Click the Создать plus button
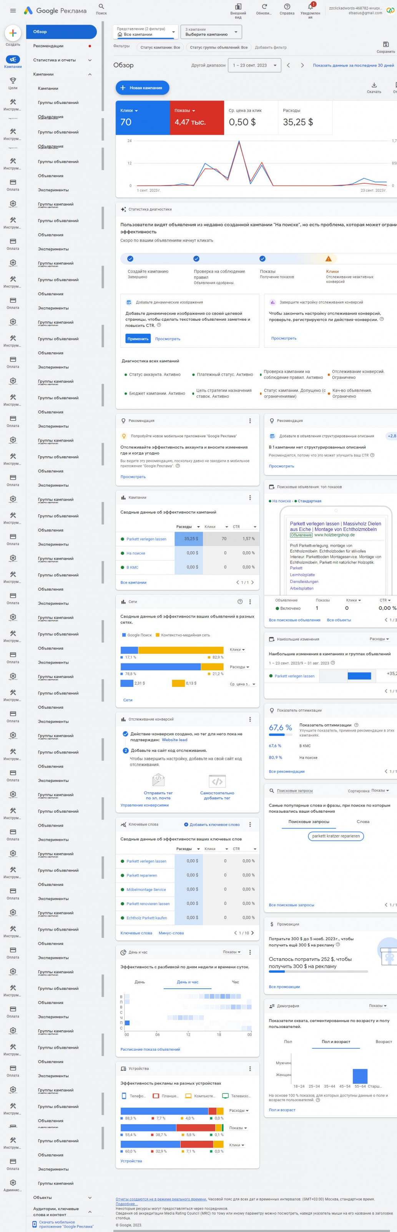 point(13,33)
